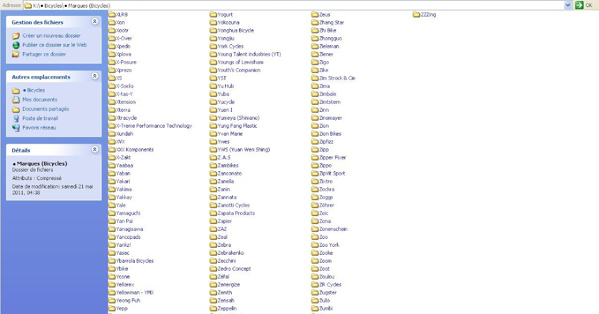599x314 pixels.
Task: Click the Zoot folder icon
Action: pos(315,269)
